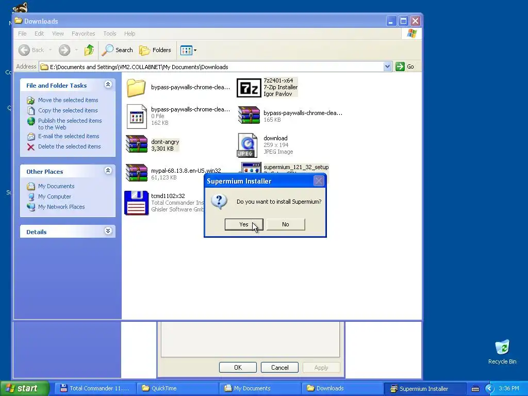Select the dont-angry archive icon
Viewport: 528px width, 396px height.
coord(136,144)
